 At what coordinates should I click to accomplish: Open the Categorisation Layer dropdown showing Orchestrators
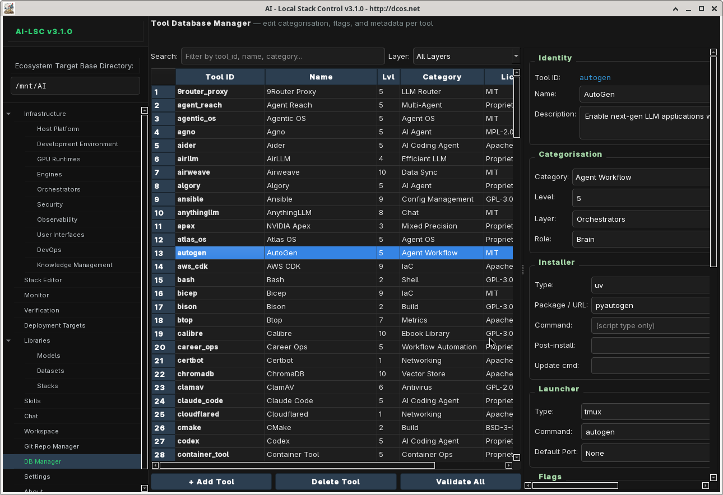(x=641, y=220)
